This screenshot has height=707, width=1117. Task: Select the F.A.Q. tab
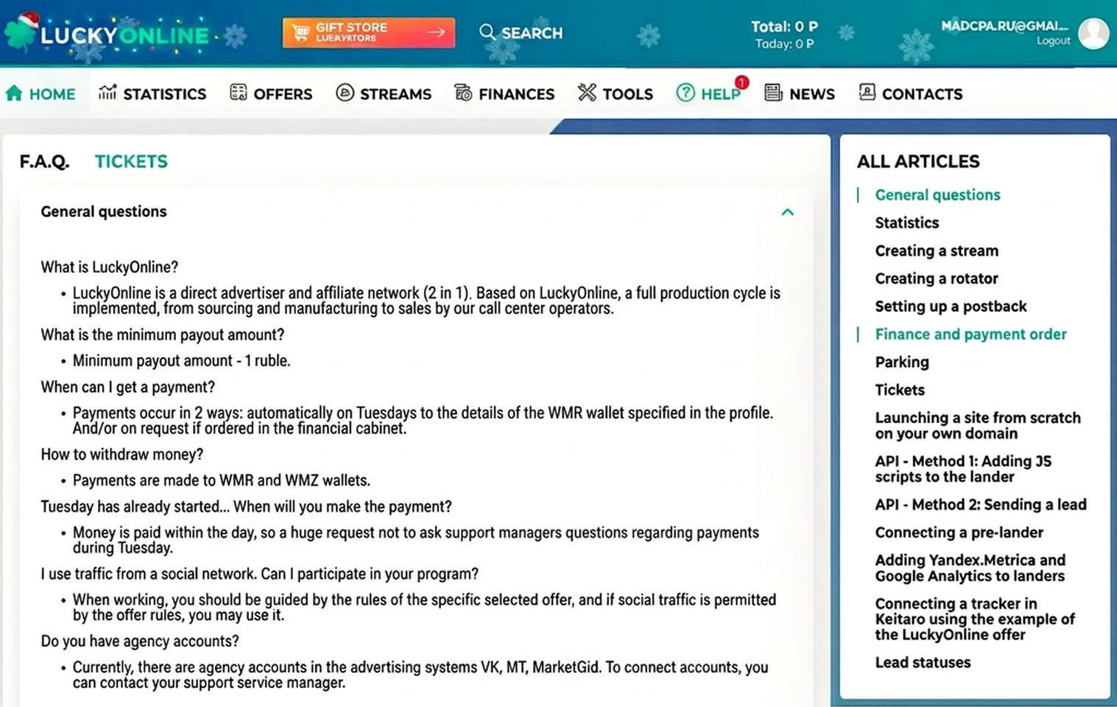44,161
